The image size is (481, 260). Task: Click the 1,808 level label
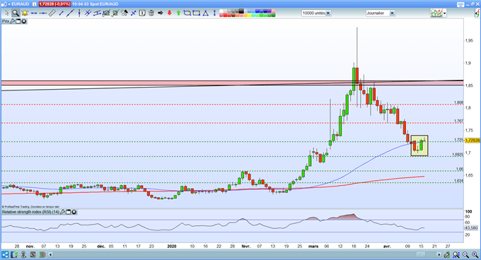click(459, 102)
